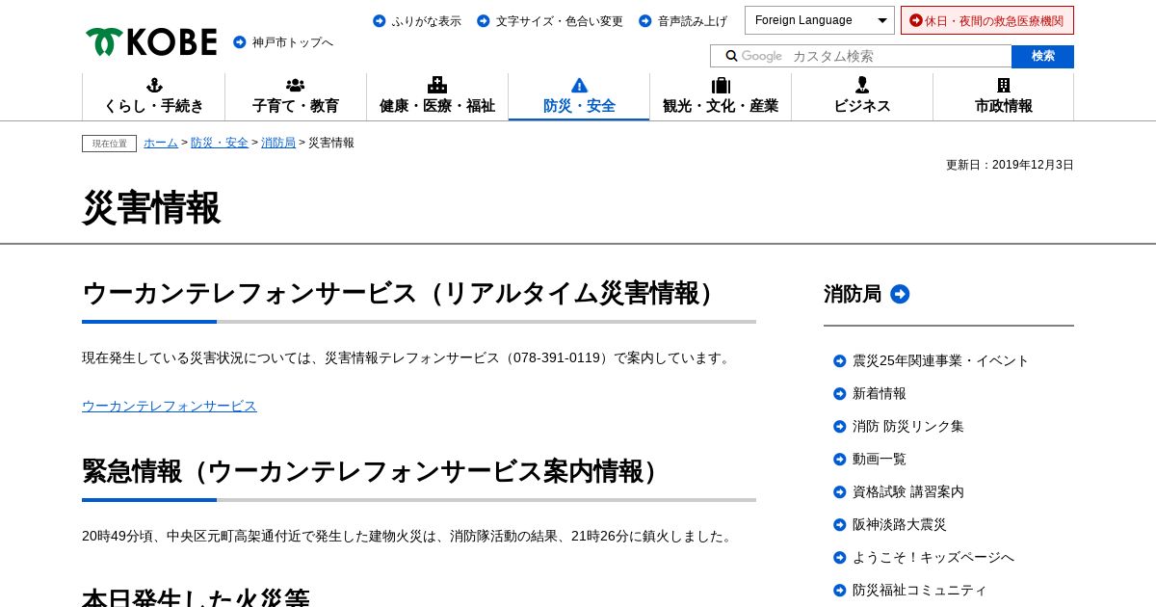Click arrow icon beside 新着情報

point(840,394)
